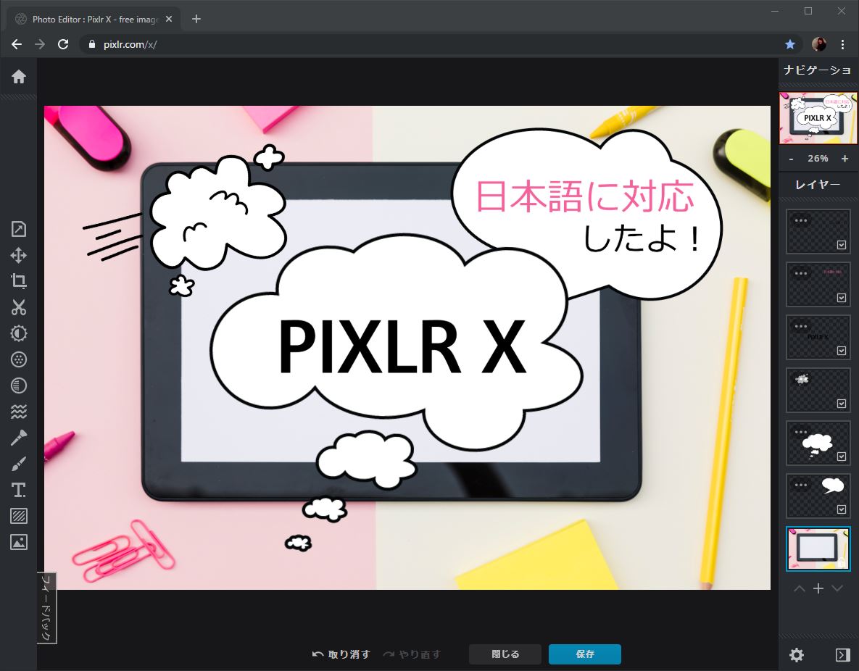Open options menu of the top layer
This screenshot has width=859, height=671.
click(801, 221)
